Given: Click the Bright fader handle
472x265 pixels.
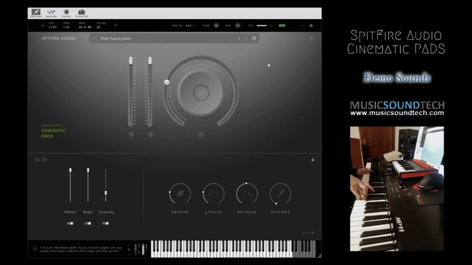Looking at the screenshot, I should pyautogui.click(x=88, y=170).
